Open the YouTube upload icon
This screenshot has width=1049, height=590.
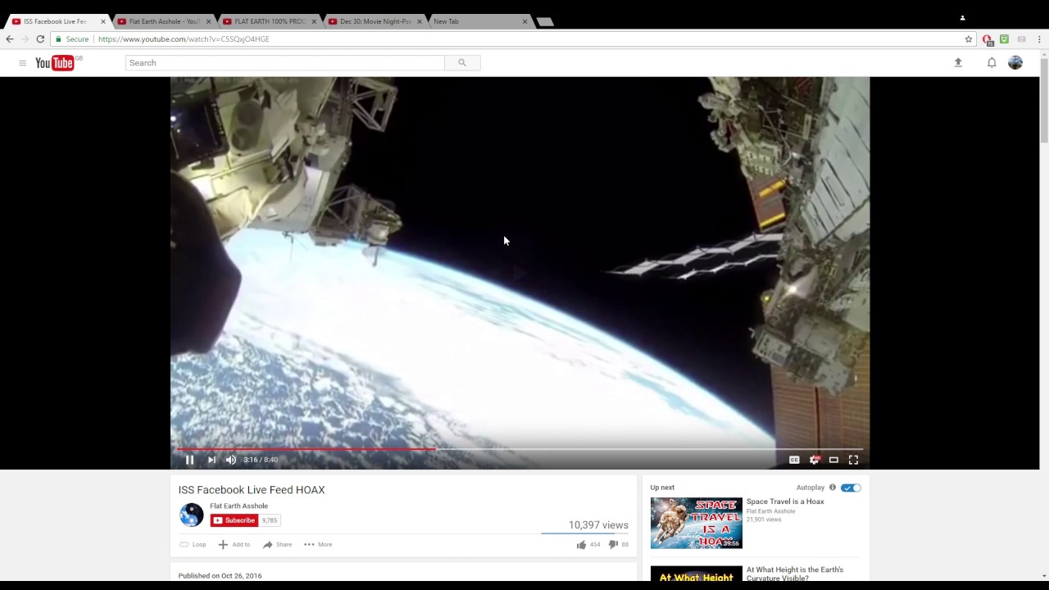(958, 62)
